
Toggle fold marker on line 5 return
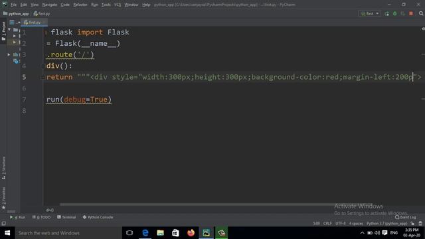42,77
